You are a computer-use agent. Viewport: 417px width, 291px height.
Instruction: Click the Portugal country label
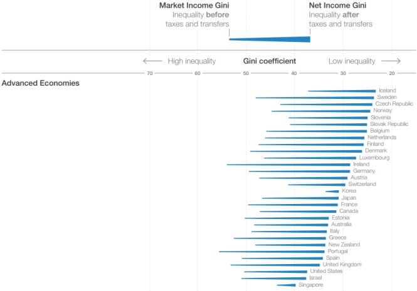(x=337, y=251)
